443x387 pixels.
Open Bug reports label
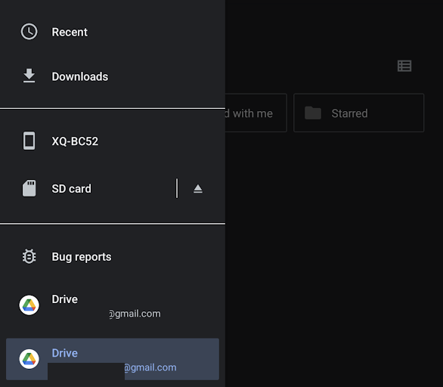[82, 257]
